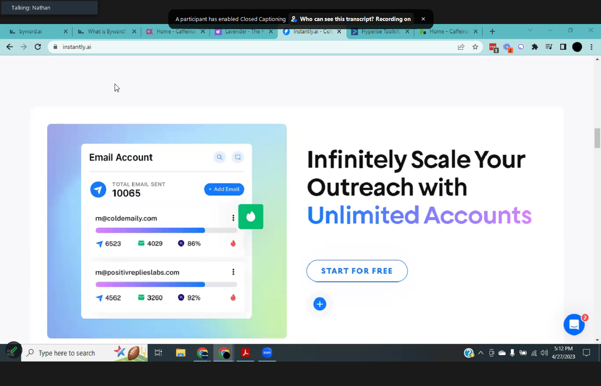Click the blue plus circle icon
Screen dimensions: 601x386
(x=320, y=304)
